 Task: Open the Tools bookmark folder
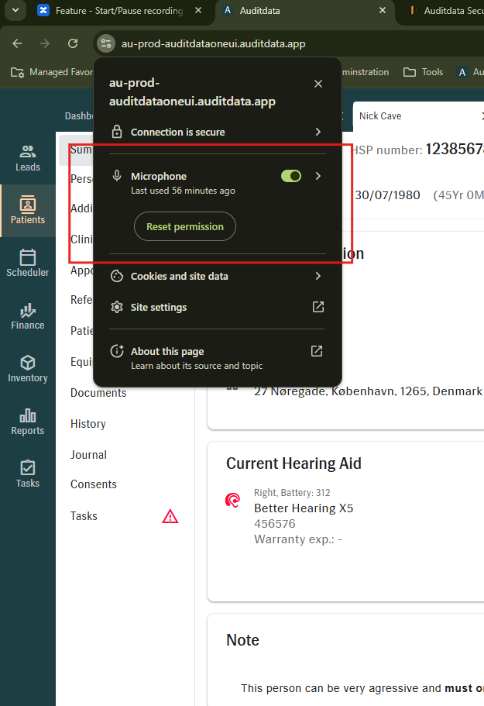click(x=424, y=72)
